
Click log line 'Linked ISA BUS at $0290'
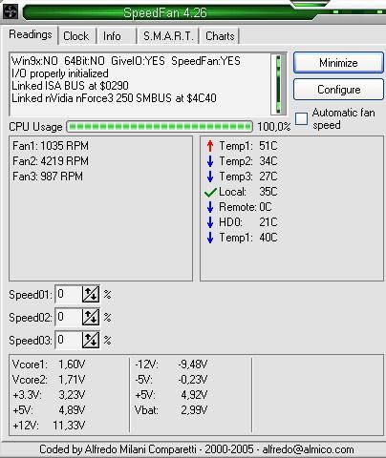coord(70,86)
